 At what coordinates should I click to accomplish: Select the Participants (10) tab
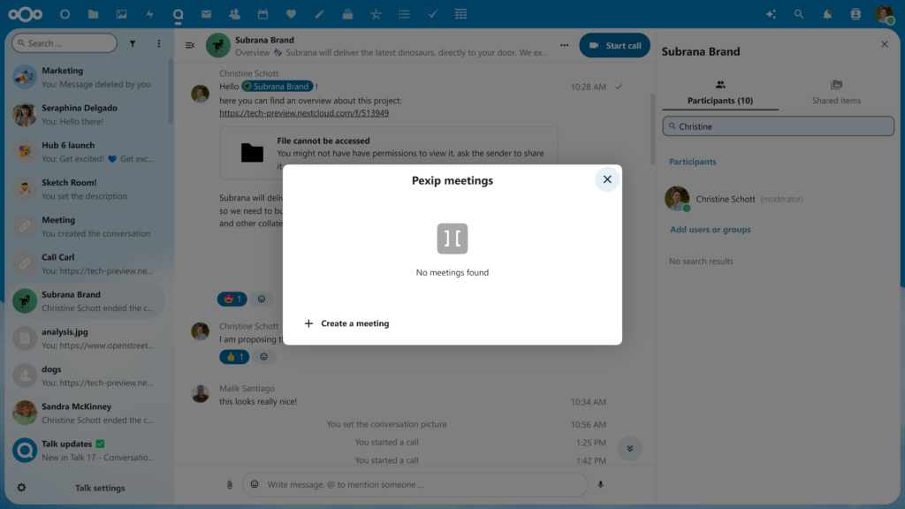pyautogui.click(x=720, y=95)
